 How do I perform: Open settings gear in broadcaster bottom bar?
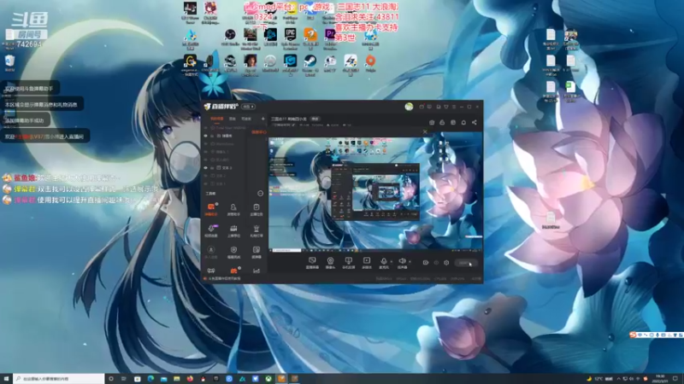pyautogui.click(x=446, y=263)
